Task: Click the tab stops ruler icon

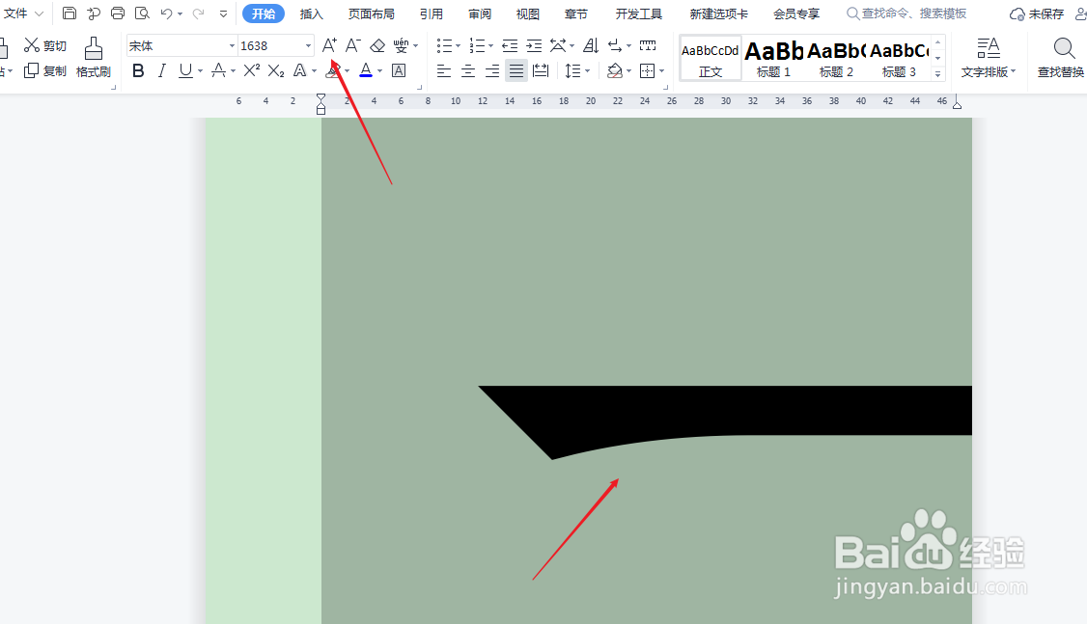Action: pos(648,45)
